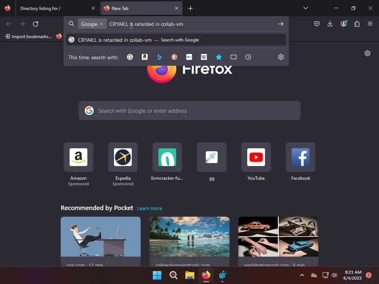The width and height of the screenshot is (379, 284).
Task: Search this time with eBay
Action: pos(189,57)
